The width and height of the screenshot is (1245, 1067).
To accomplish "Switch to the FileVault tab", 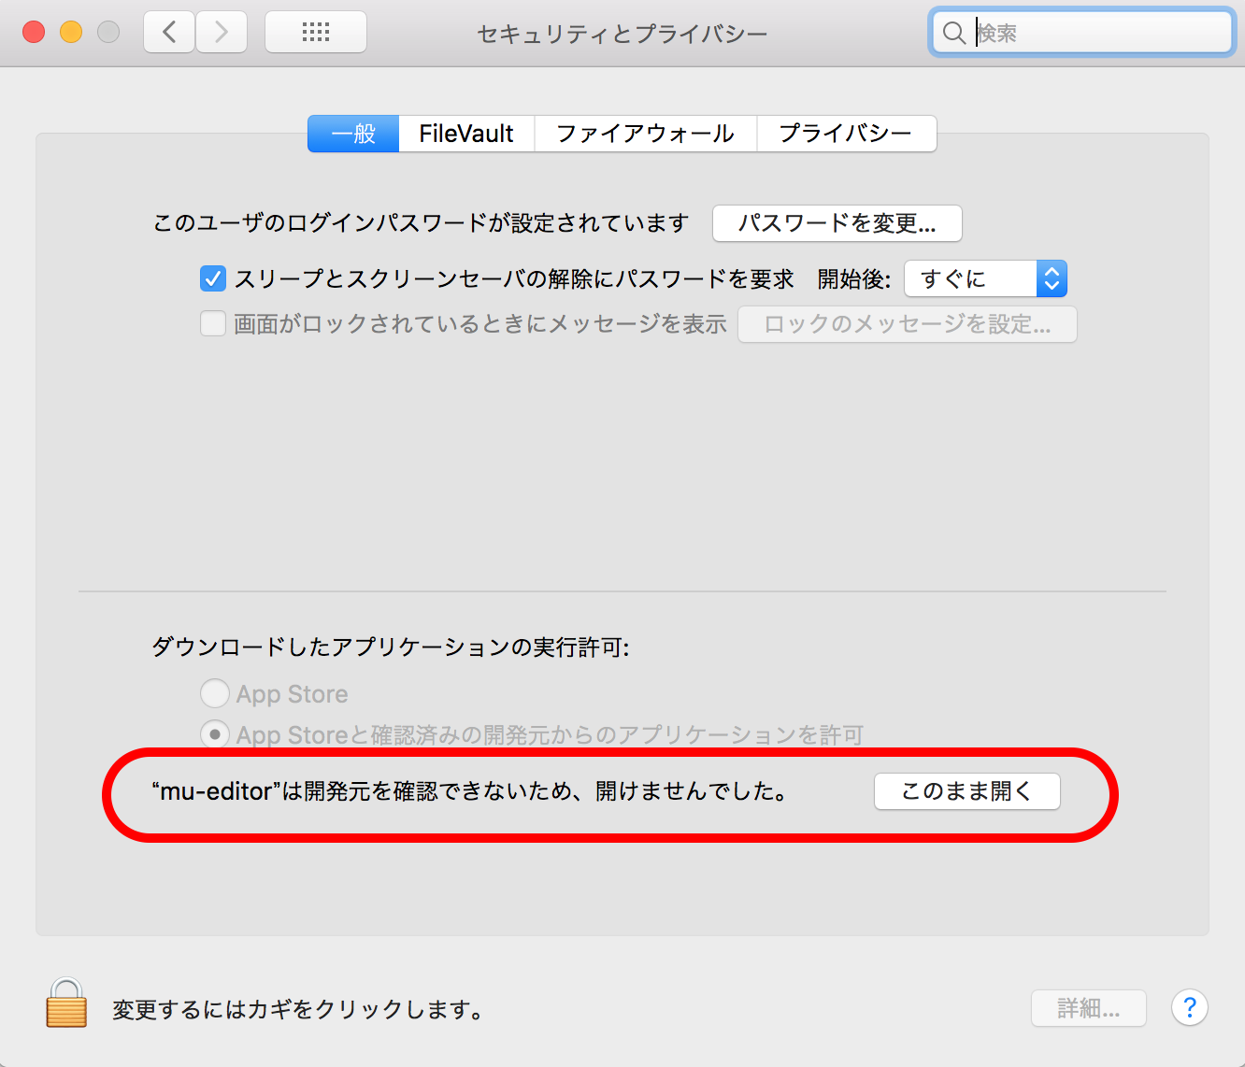I will 465,134.
